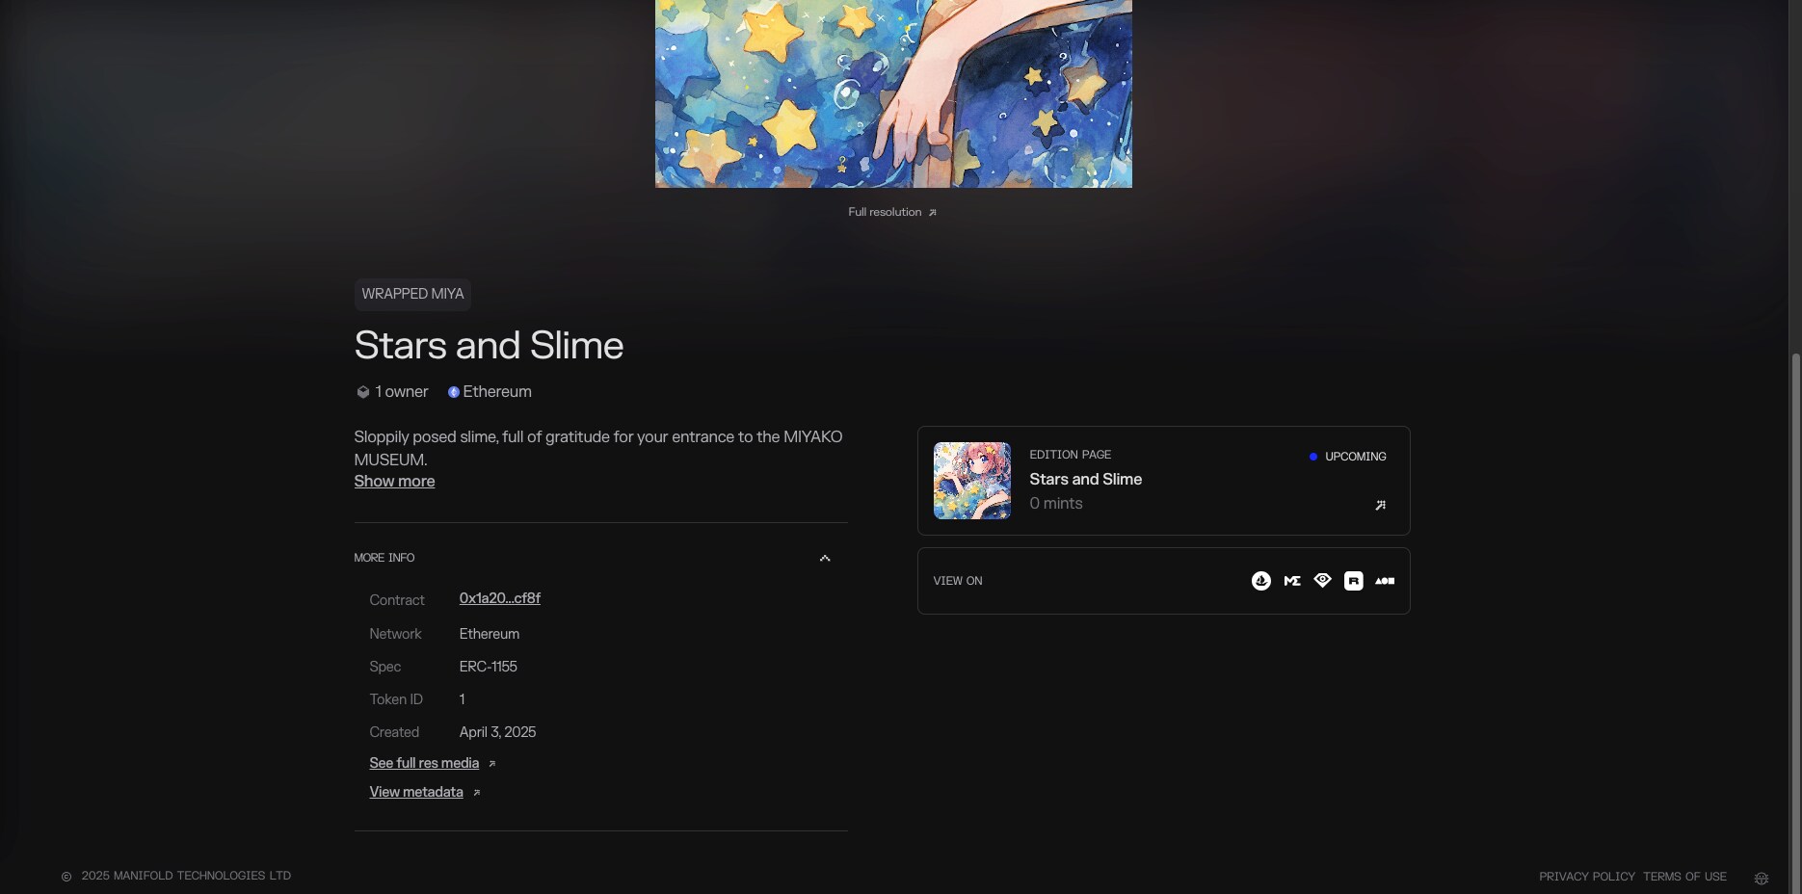1802x894 pixels.
Task: Open the Privacy Policy page
Action: pos(1586,877)
